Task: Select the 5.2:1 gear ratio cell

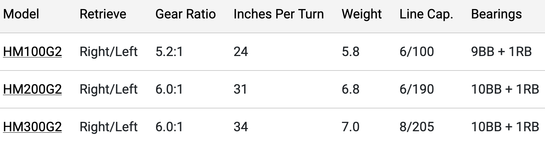Action: tap(169, 52)
